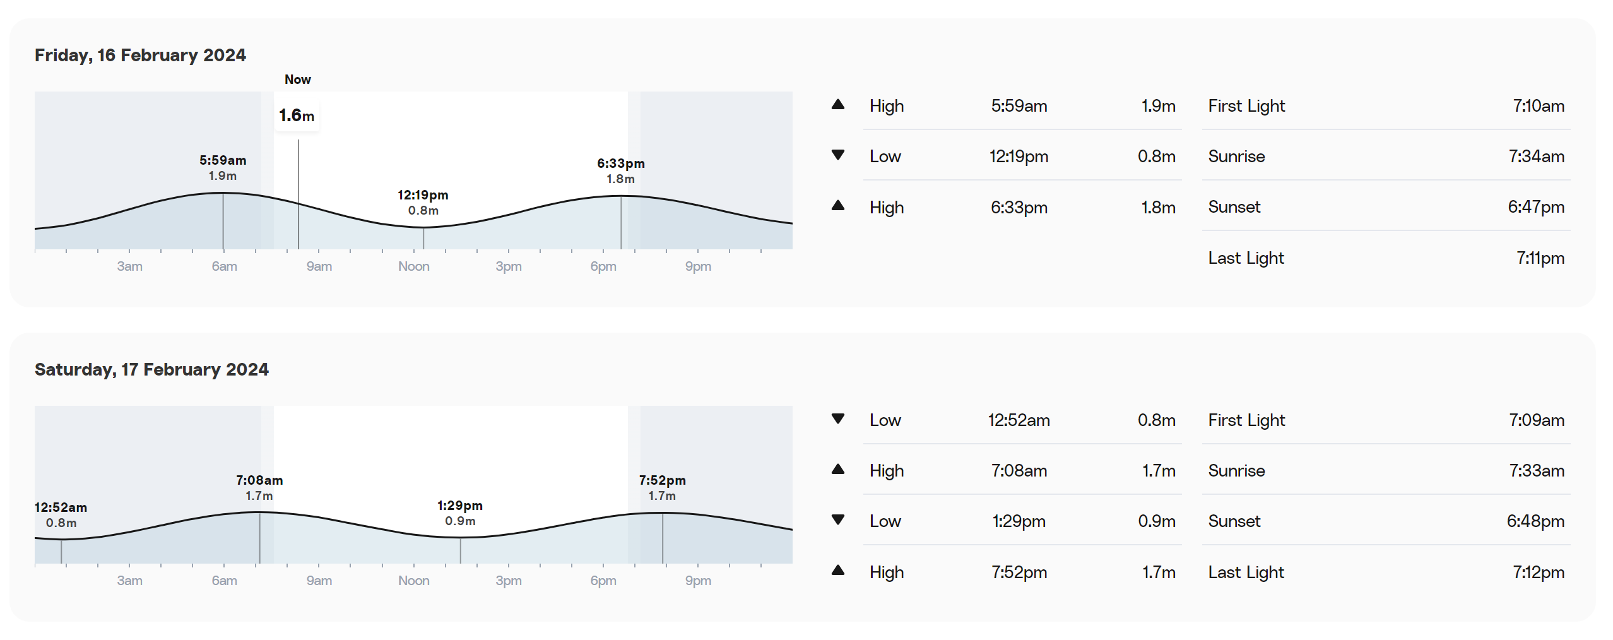Click Saturday's Last Light 7:12pm row

pyautogui.click(x=1386, y=572)
